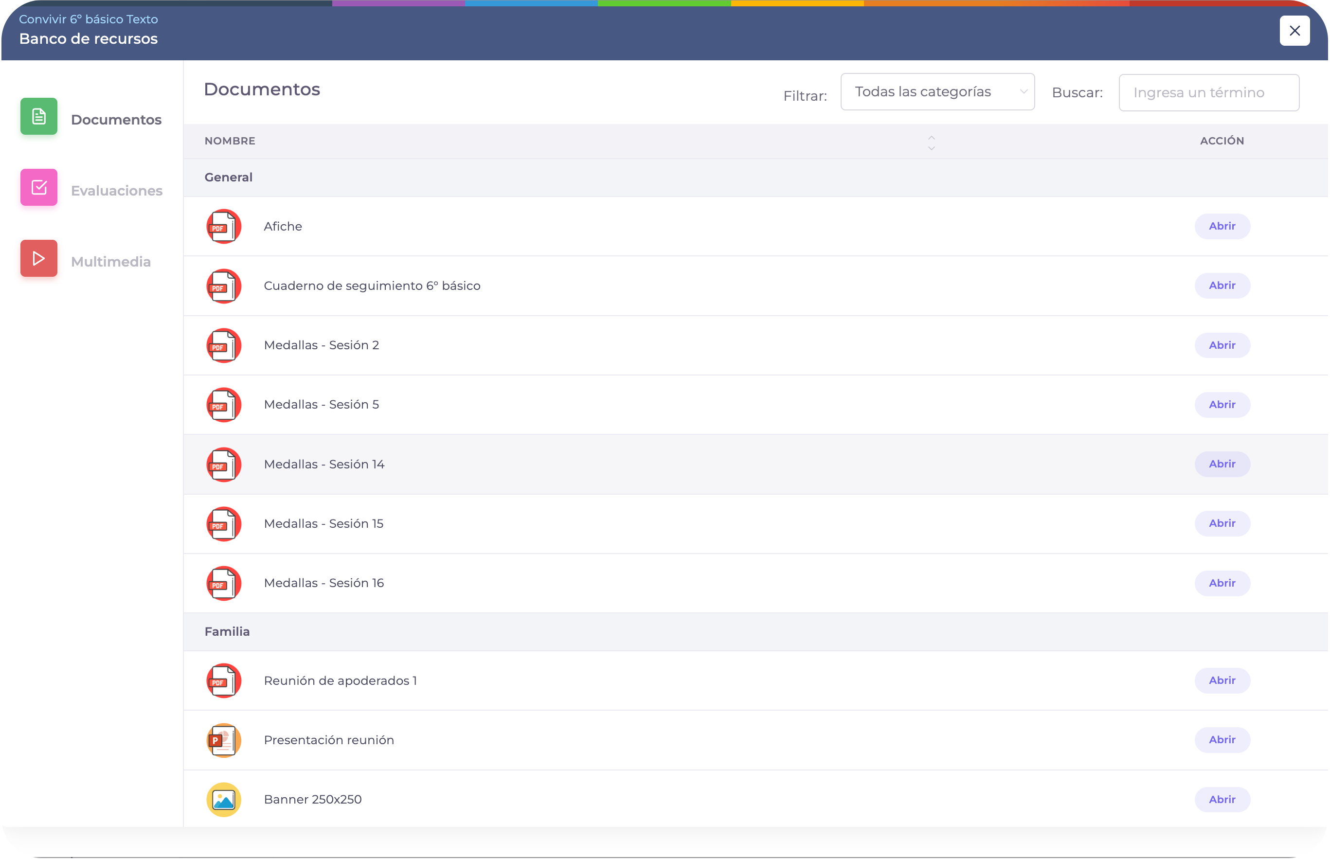Click the PDF icon for Medallas - Sesión 5
Screen dimensions: 1330x859
224,405
